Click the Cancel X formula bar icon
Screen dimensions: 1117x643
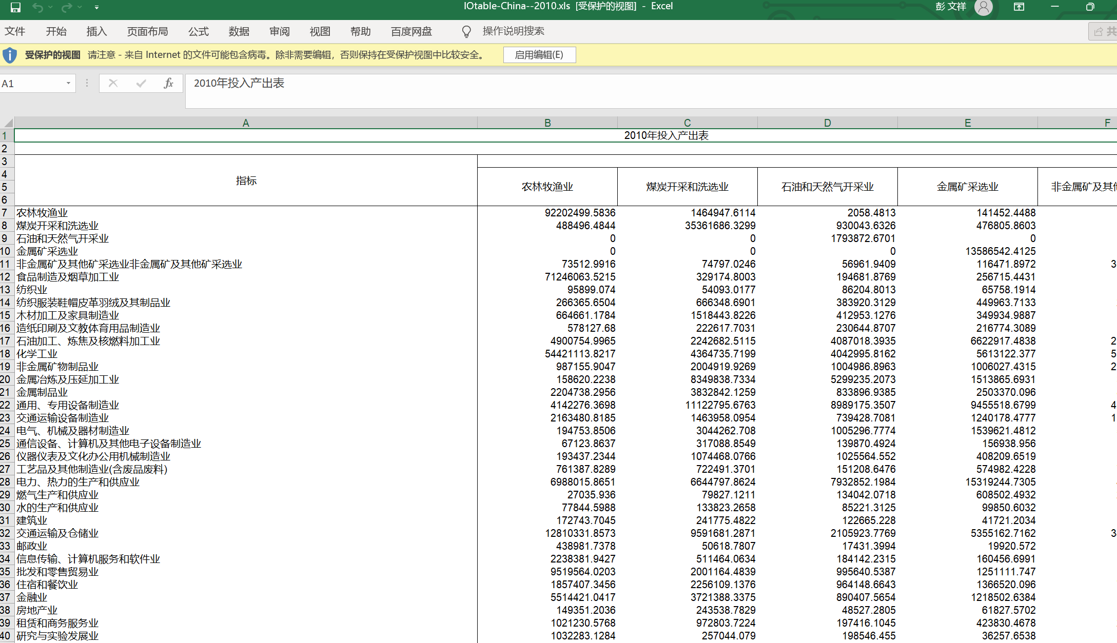click(x=113, y=83)
